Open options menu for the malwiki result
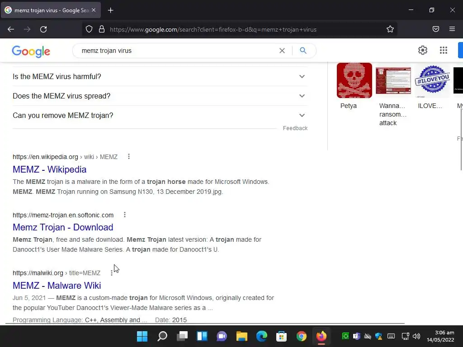 point(111,273)
